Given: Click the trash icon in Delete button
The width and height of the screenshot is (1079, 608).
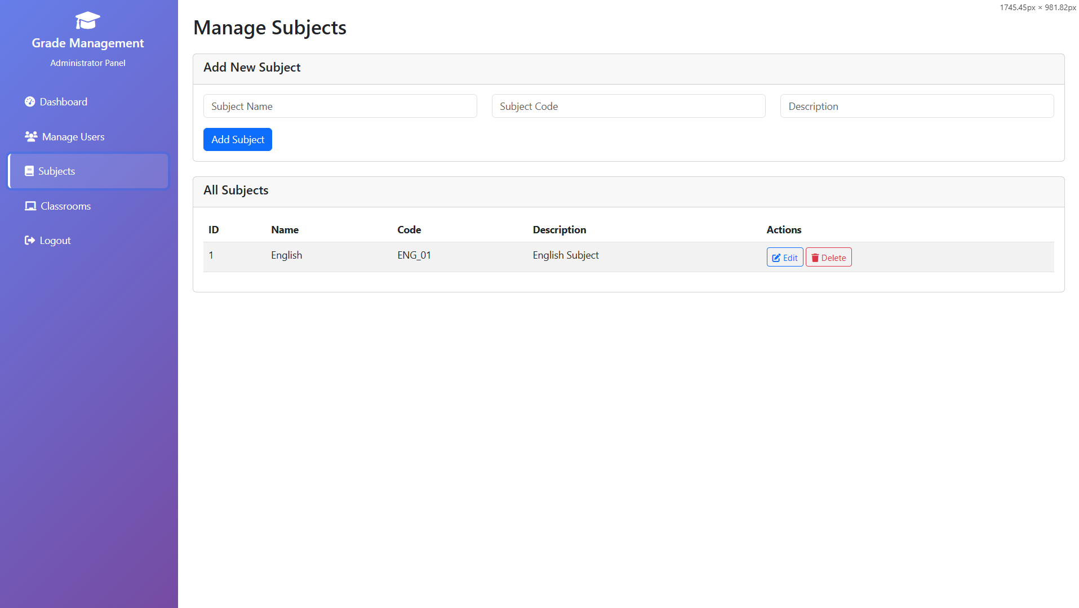Looking at the screenshot, I should 815,258.
